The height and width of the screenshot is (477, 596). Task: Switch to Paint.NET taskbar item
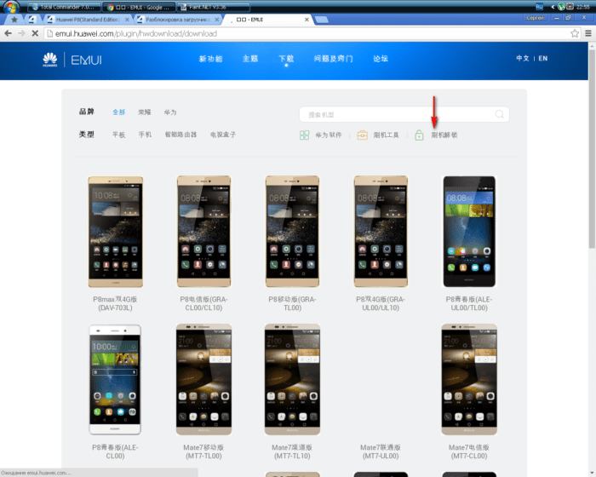tap(214, 7)
